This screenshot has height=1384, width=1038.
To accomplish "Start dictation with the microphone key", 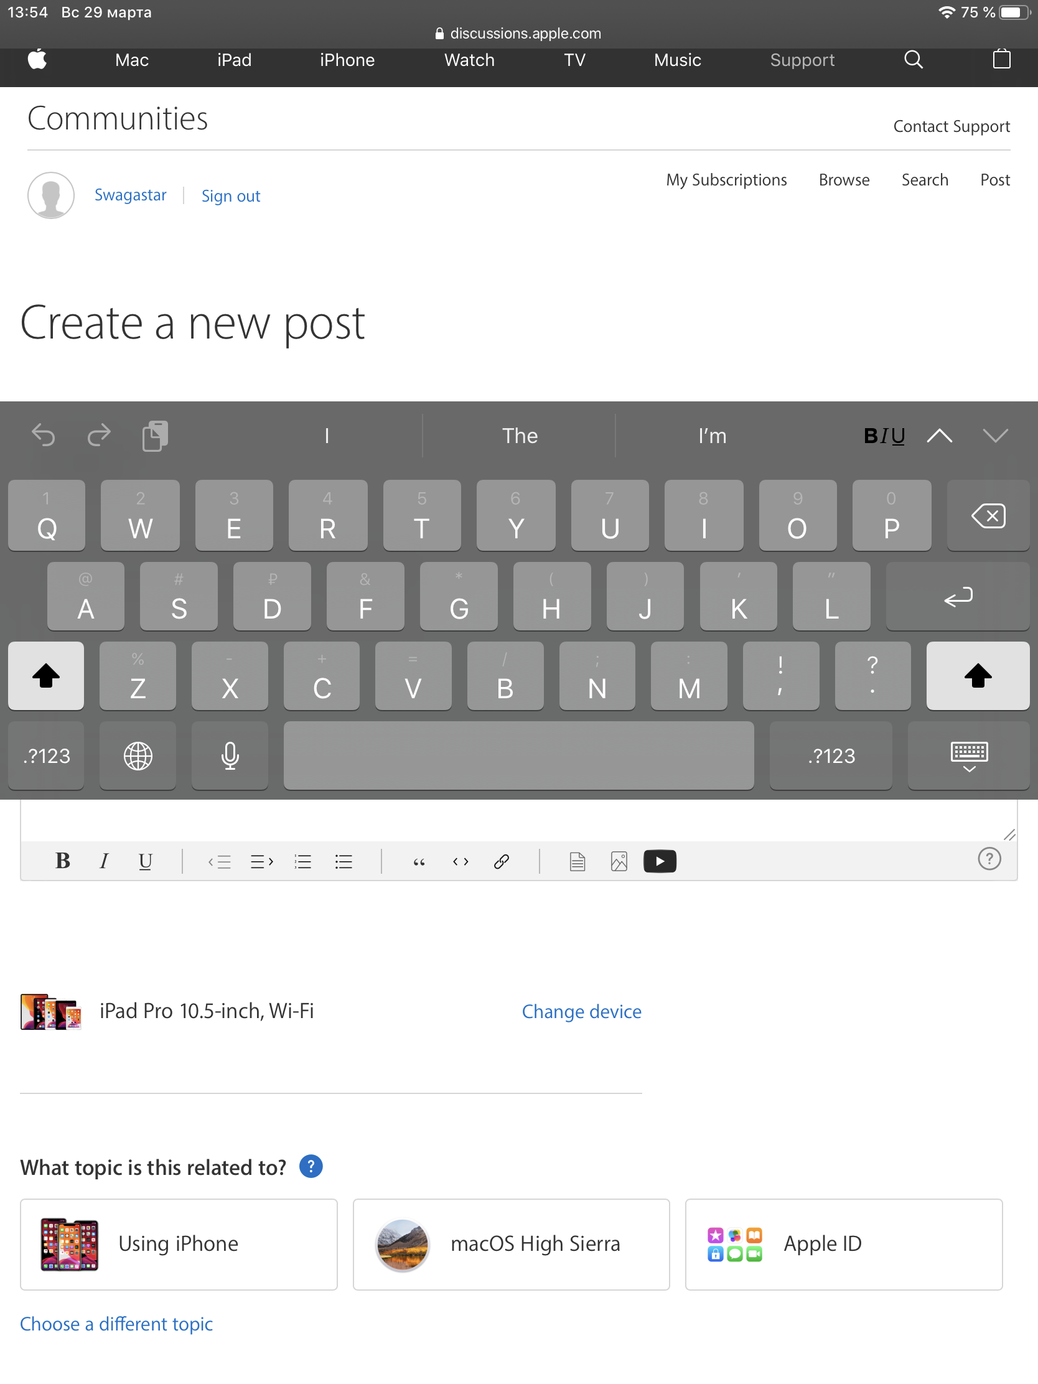I will click(230, 755).
